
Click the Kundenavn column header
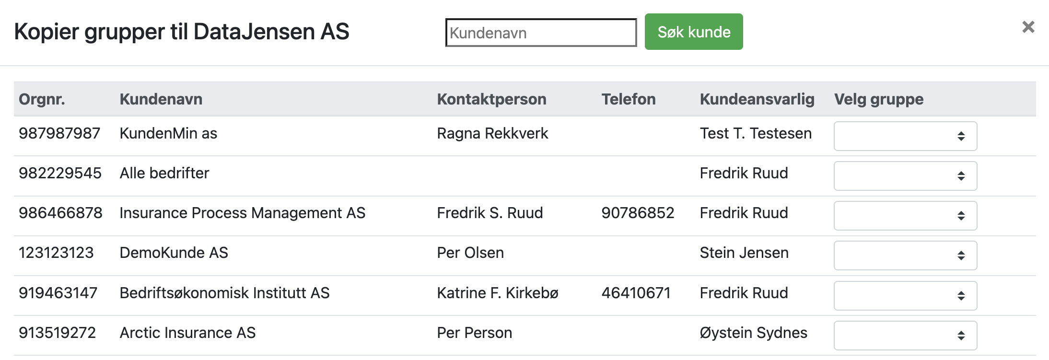(x=161, y=99)
